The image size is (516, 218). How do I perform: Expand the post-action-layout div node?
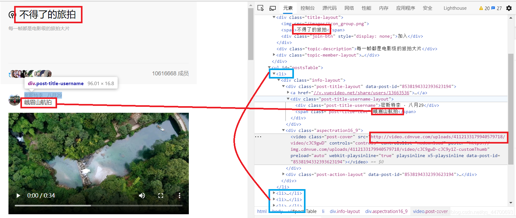point(283,174)
